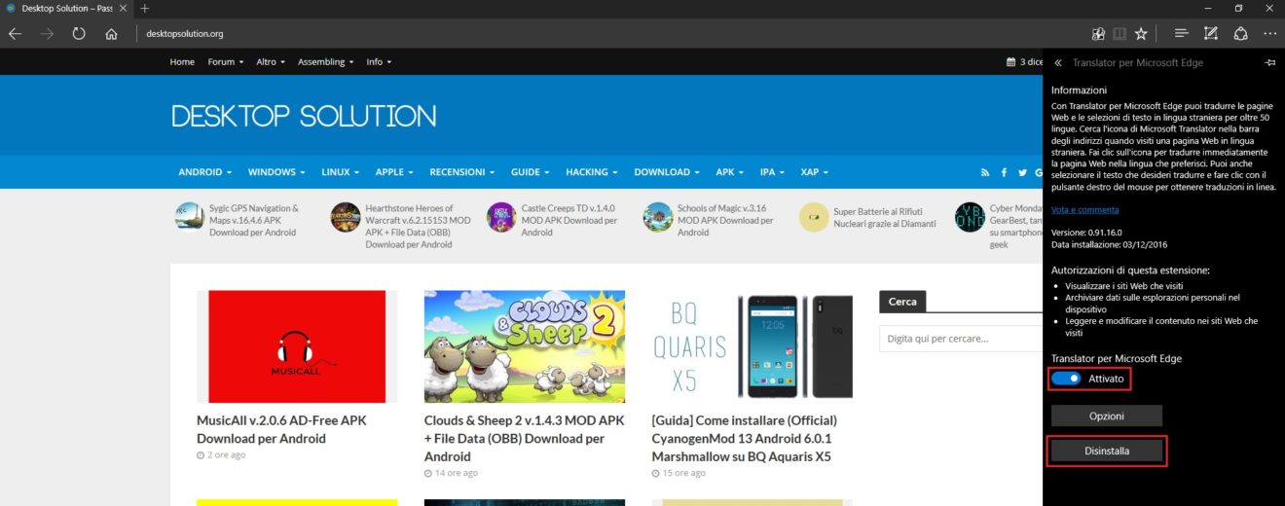Add page to favorites with star icon

(1141, 34)
